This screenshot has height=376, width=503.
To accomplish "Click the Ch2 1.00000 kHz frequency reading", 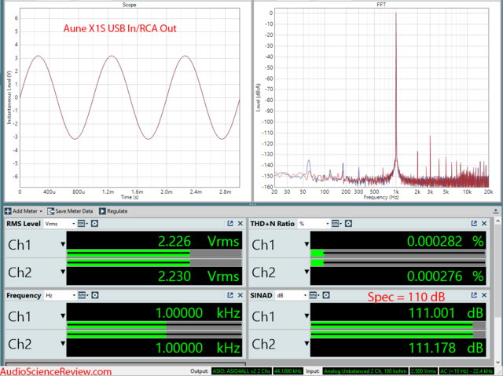I will (x=198, y=348).
